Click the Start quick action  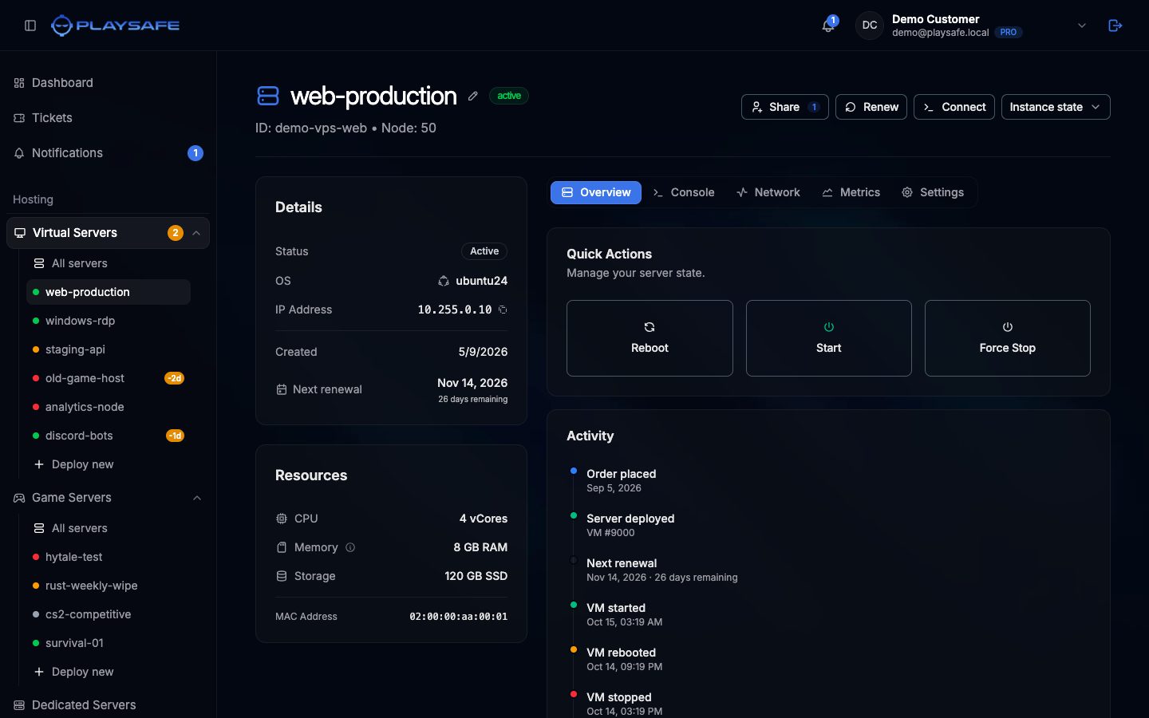(829, 338)
